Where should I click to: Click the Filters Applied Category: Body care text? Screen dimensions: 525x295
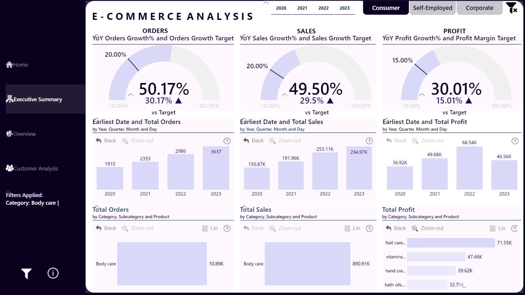[x=32, y=199]
